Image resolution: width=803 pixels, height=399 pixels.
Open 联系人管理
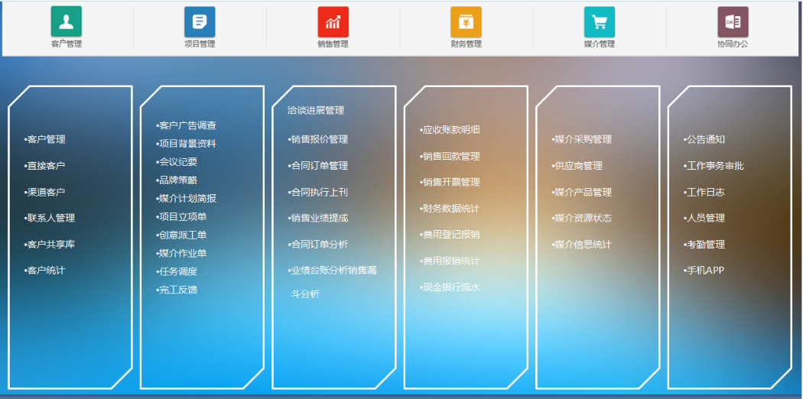49,218
